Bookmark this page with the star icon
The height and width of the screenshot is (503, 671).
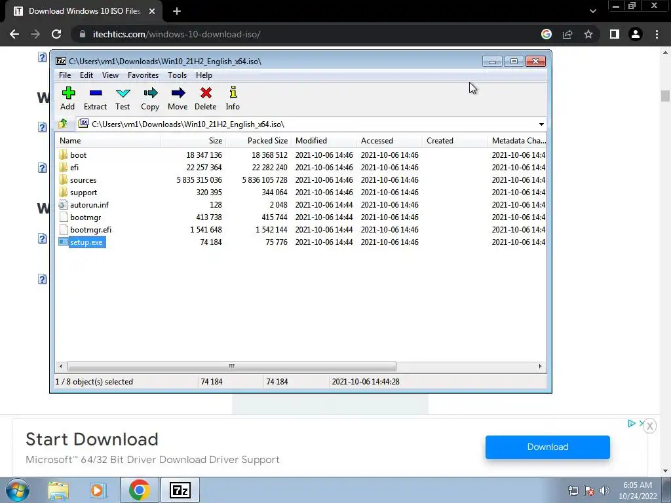pyautogui.click(x=588, y=34)
